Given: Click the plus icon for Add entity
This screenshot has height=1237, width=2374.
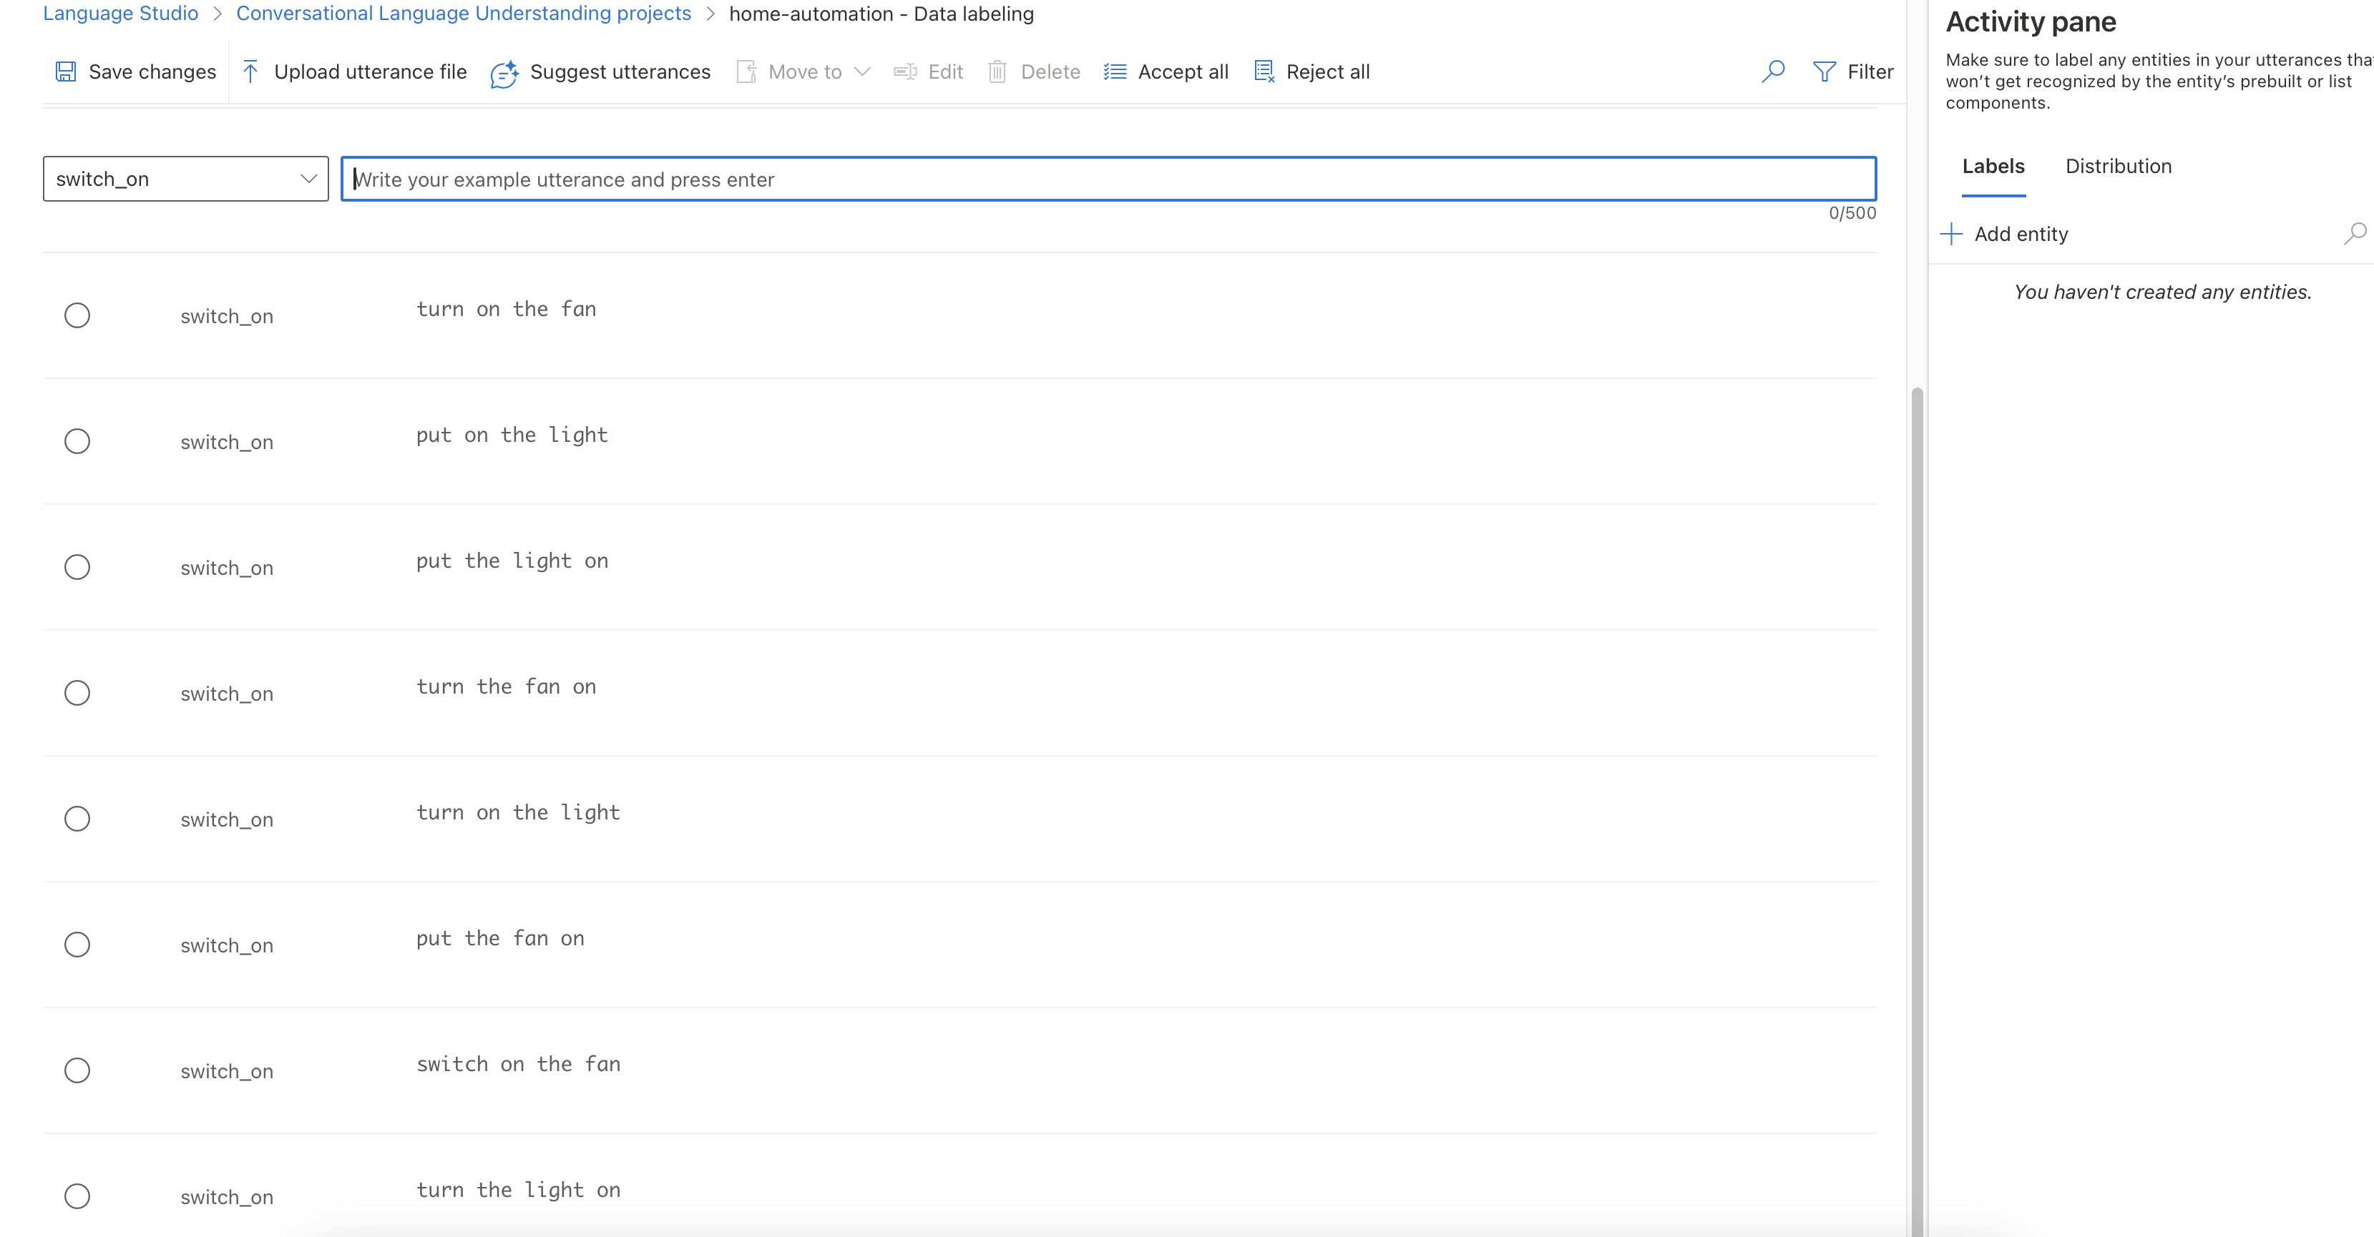Looking at the screenshot, I should pos(1951,234).
